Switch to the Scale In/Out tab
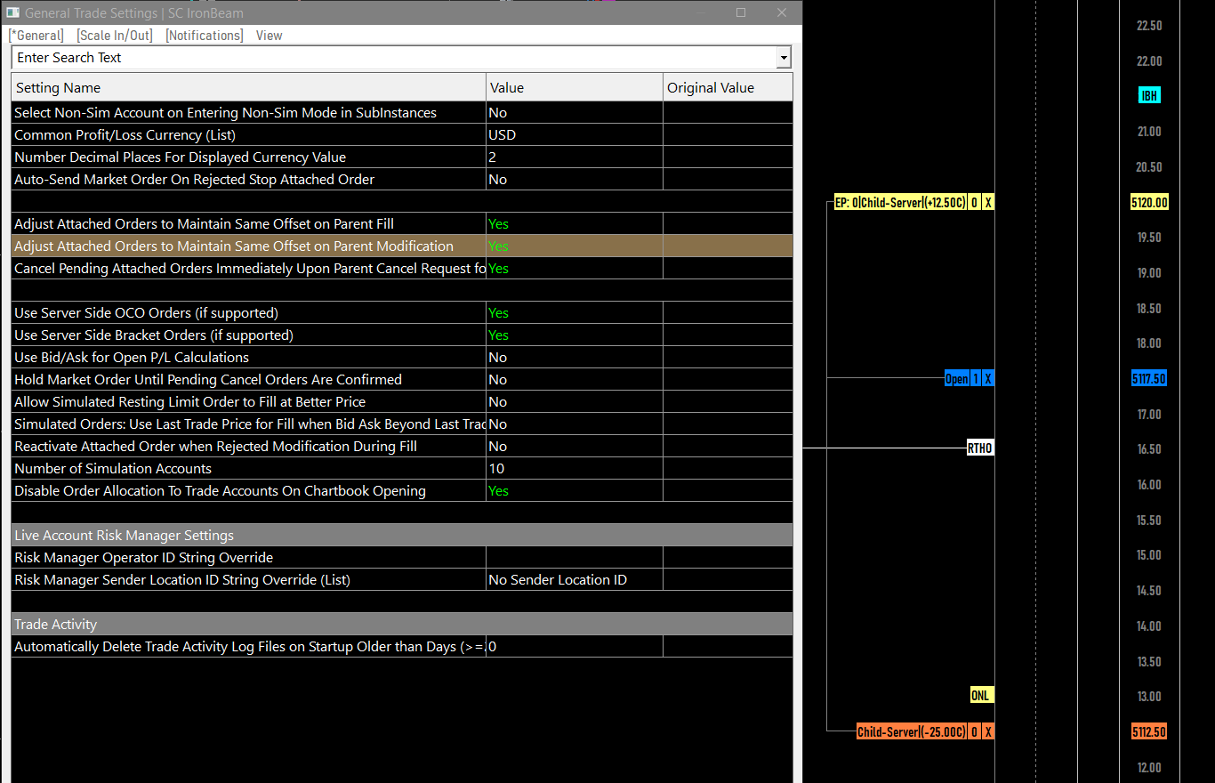The height and width of the screenshot is (783, 1215). click(x=115, y=36)
